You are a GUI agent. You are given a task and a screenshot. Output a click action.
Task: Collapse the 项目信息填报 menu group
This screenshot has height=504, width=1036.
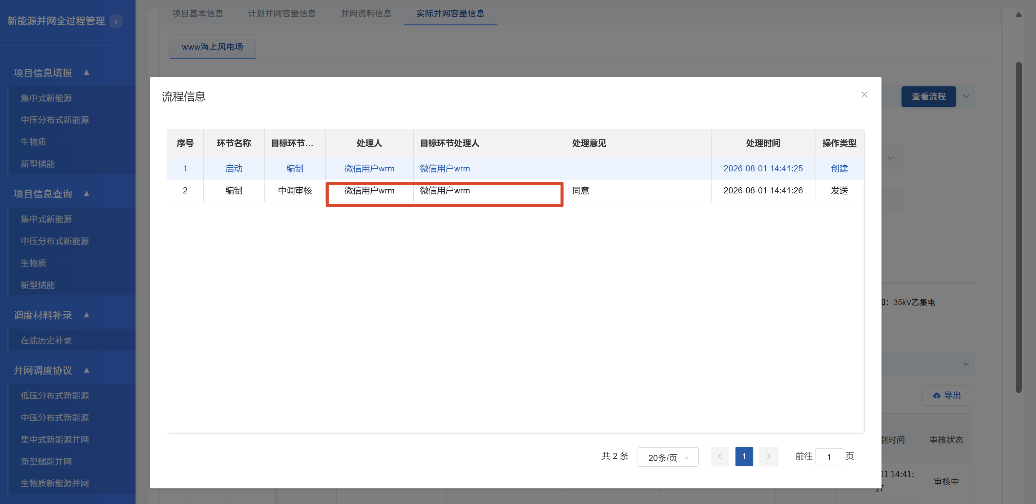pyautogui.click(x=86, y=72)
